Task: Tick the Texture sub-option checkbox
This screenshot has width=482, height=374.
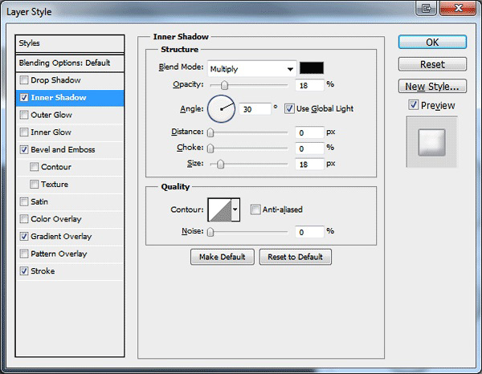Action: point(34,185)
